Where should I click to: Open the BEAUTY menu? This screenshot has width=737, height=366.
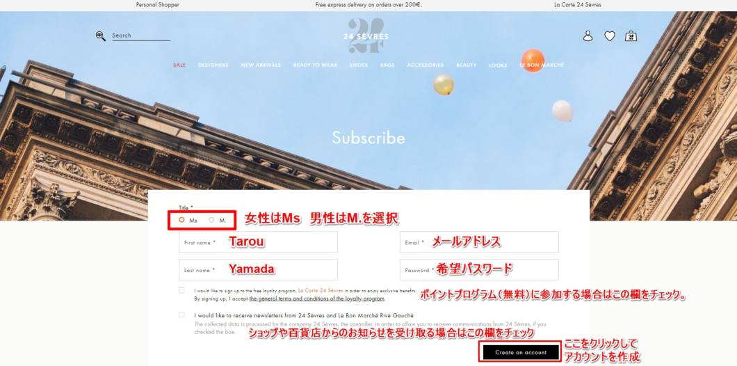(x=467, y=65)
